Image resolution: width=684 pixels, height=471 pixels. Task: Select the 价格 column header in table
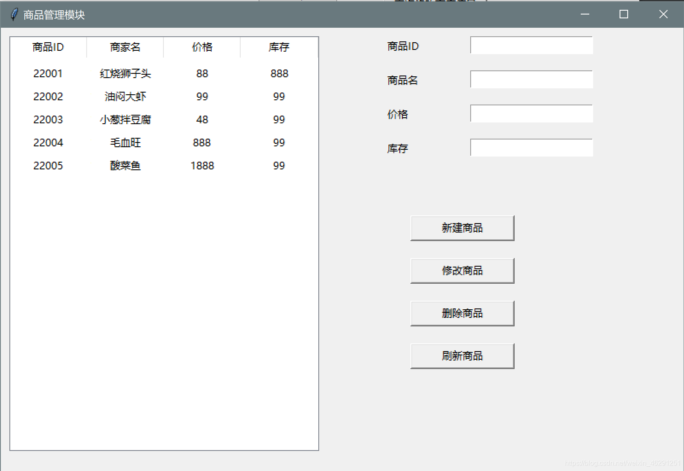click(x=202, y=47)
